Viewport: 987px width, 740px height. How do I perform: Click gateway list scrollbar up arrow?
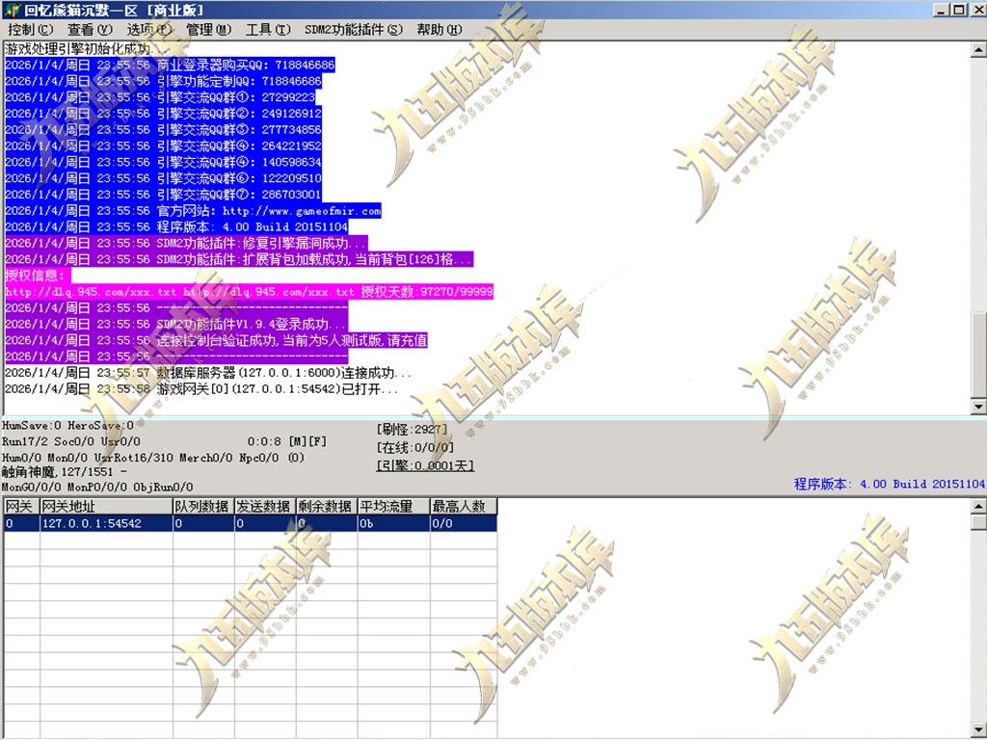coord(979,506)
